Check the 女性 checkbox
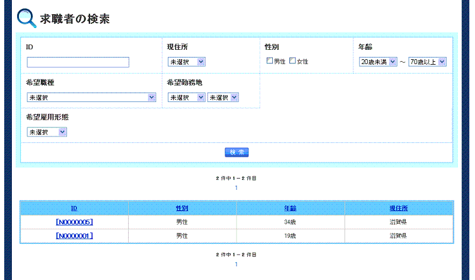The image size is (475, 280). [x=292, y=61]
